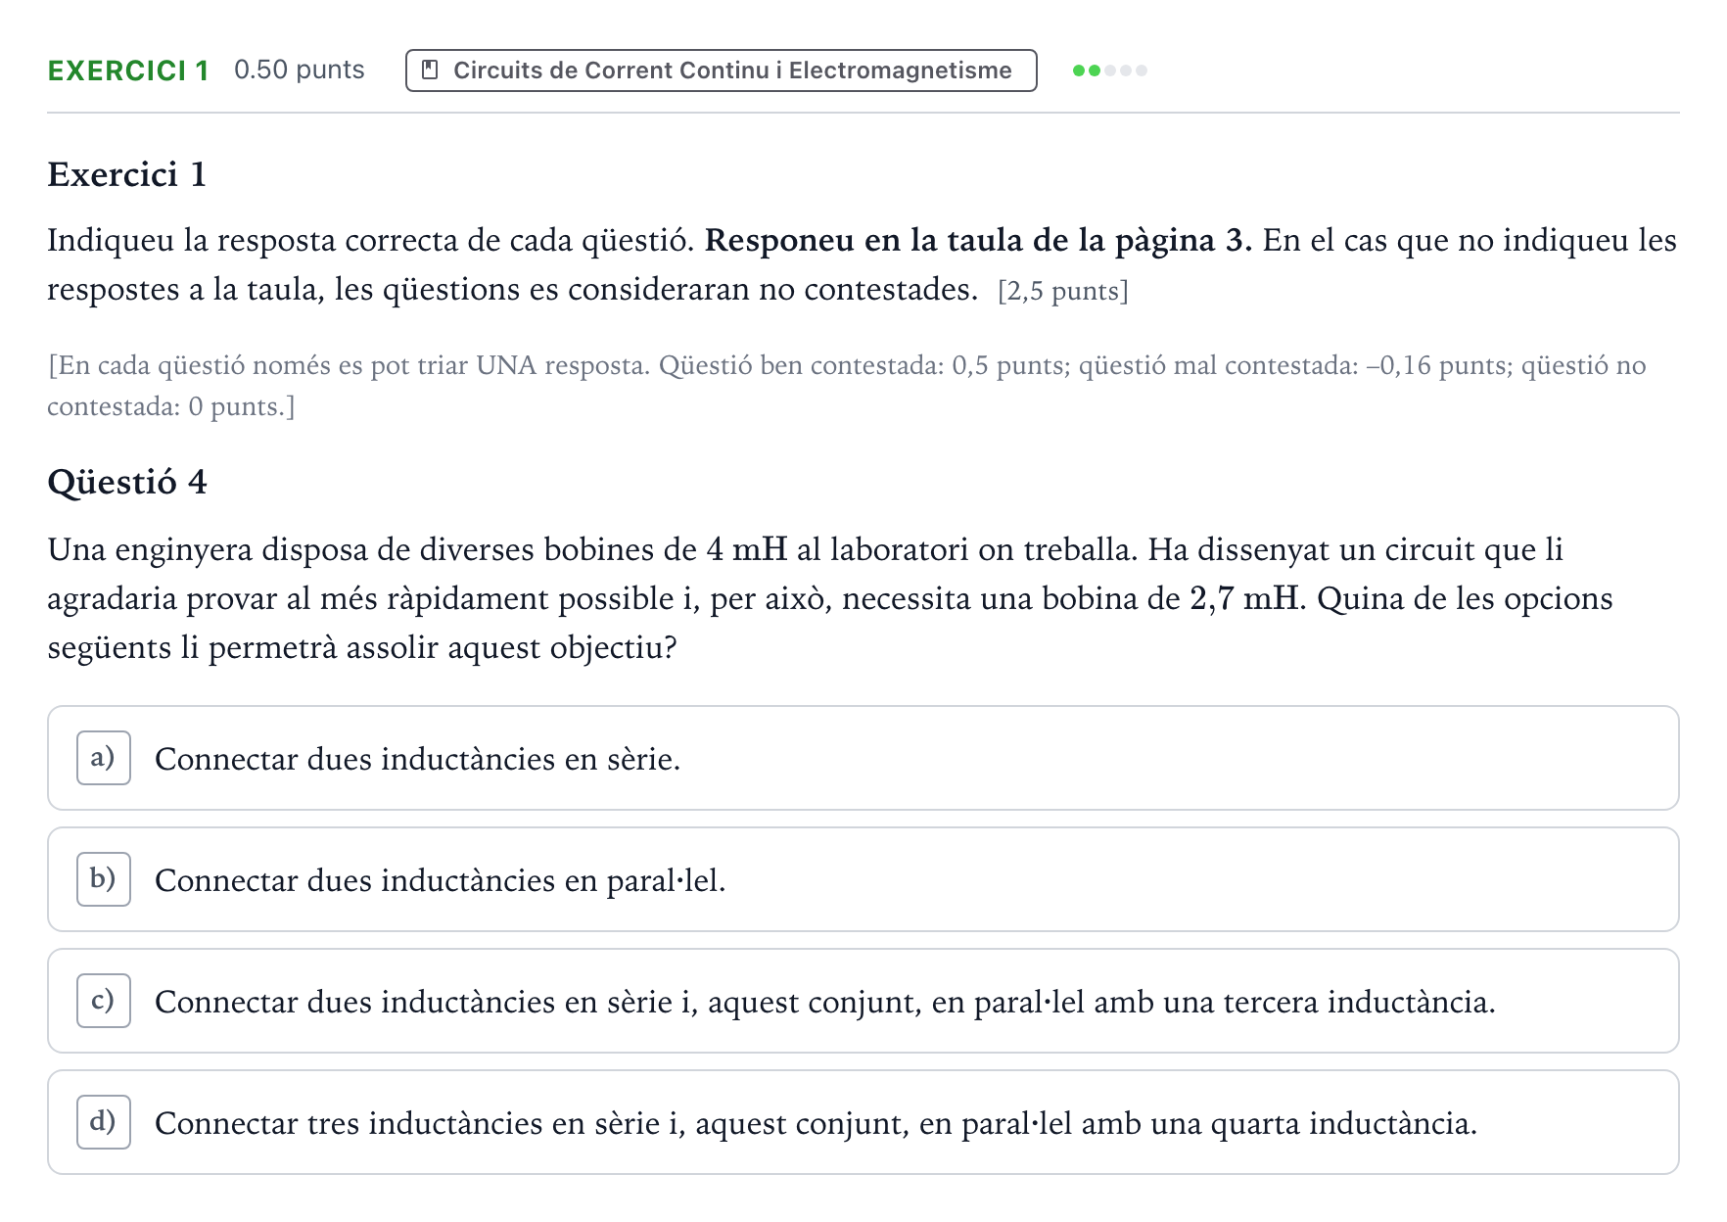Click the book icon in the topic tag
The width and height of the screenshot is (1727, 1222).
429,70
